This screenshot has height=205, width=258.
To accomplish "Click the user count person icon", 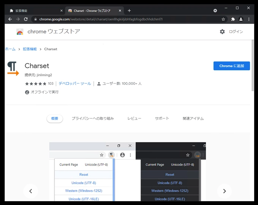I will pyautogui.click(x=99, y=84).
